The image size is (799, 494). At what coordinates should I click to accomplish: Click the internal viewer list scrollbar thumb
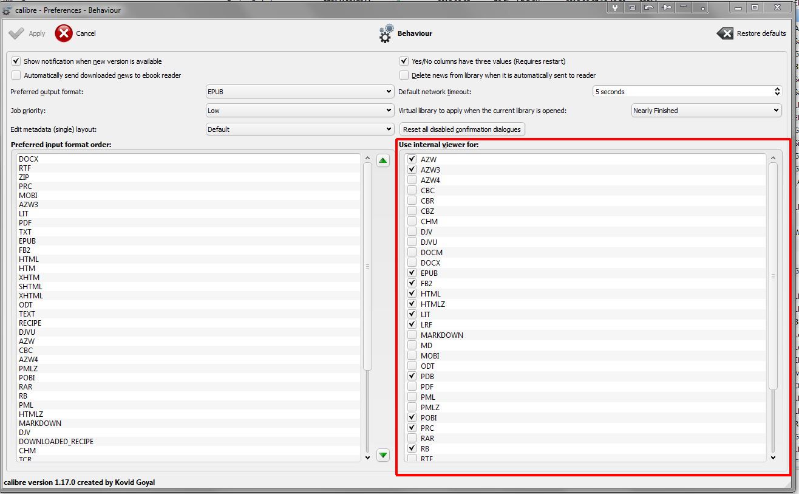click(x=773, y=276)
